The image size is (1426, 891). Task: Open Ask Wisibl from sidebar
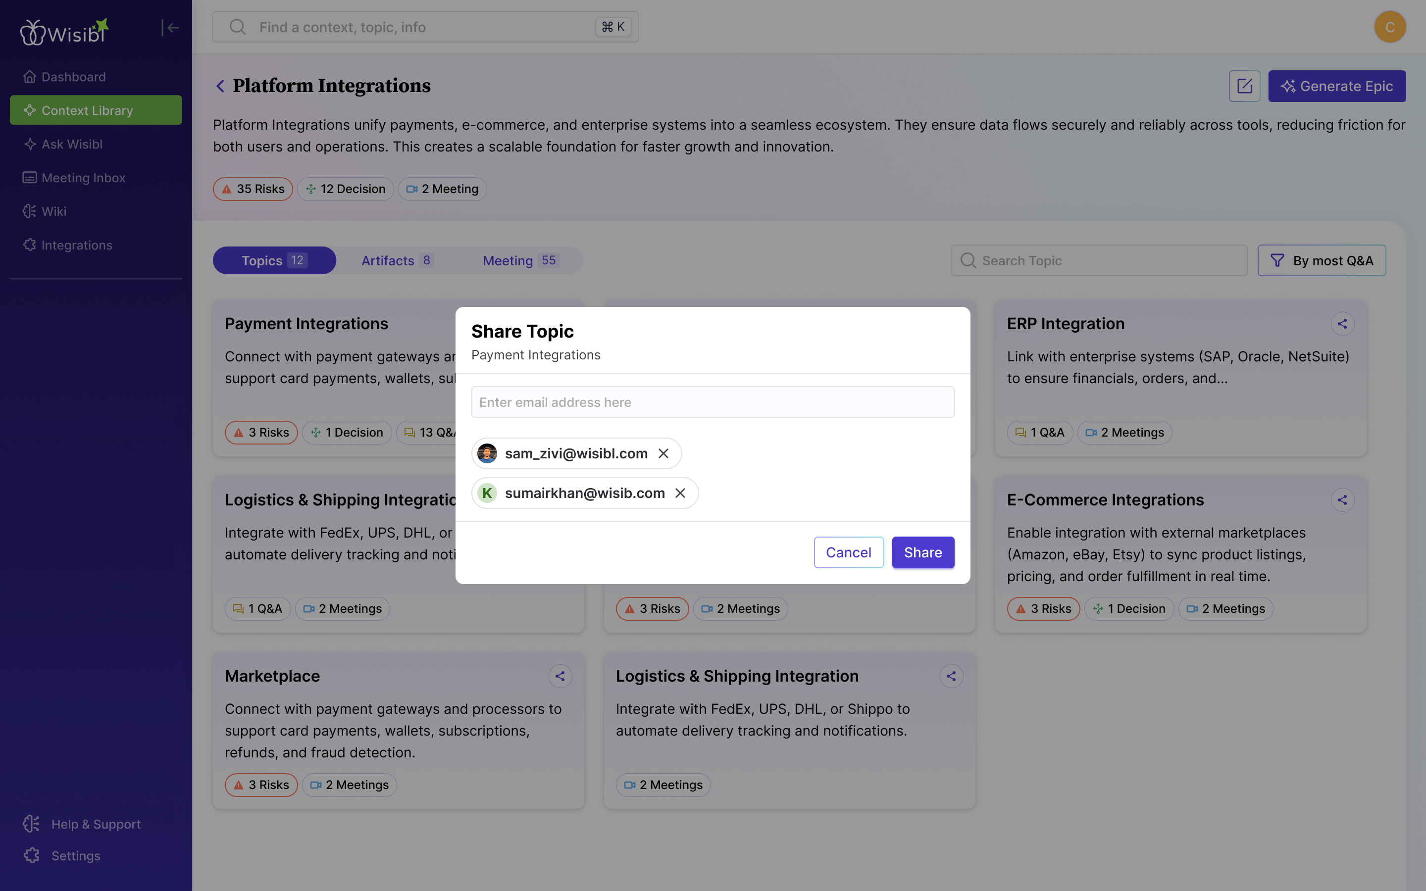pyautogui.click(x=72, y=145)
